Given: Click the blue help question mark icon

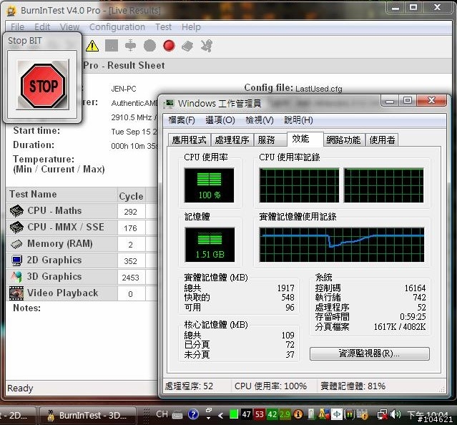Looking at the screenshot, I should [x=193, y=414].
